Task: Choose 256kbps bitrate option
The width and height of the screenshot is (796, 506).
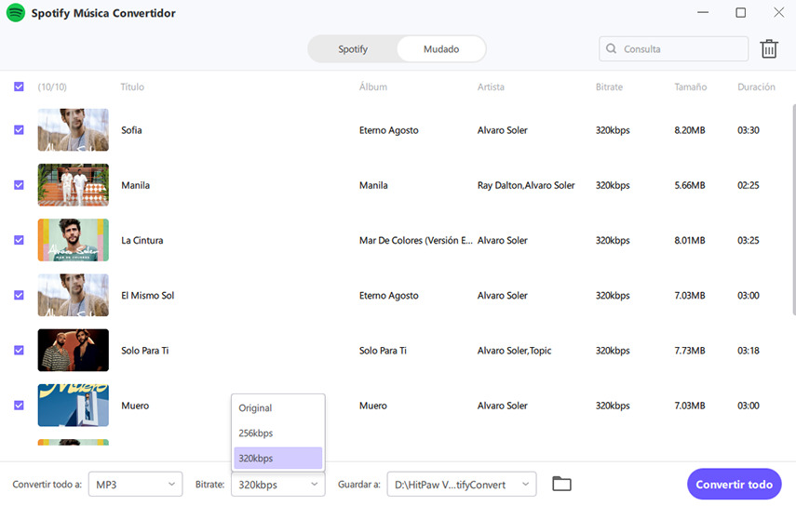Action: 277,433
